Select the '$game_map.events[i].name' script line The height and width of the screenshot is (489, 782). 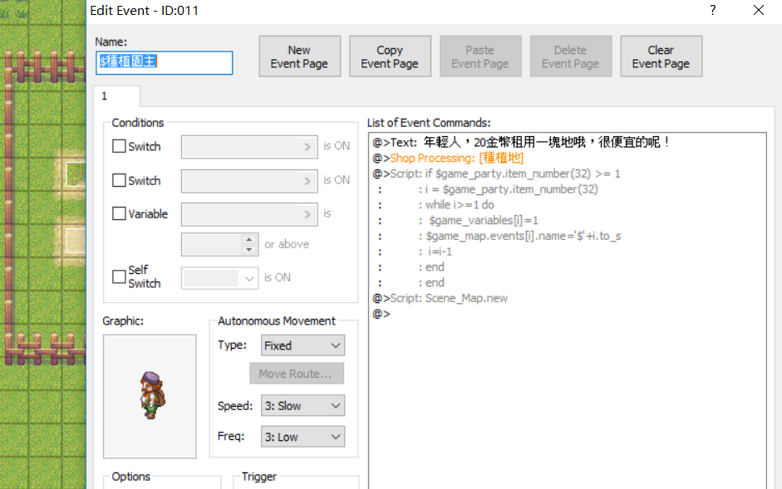pos(568,236)
